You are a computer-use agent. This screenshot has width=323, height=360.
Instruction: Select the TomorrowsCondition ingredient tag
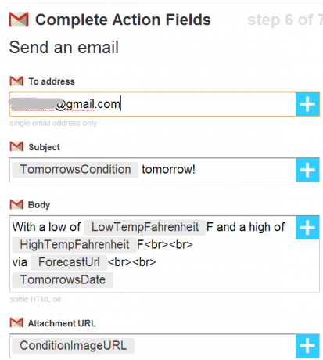75,170
